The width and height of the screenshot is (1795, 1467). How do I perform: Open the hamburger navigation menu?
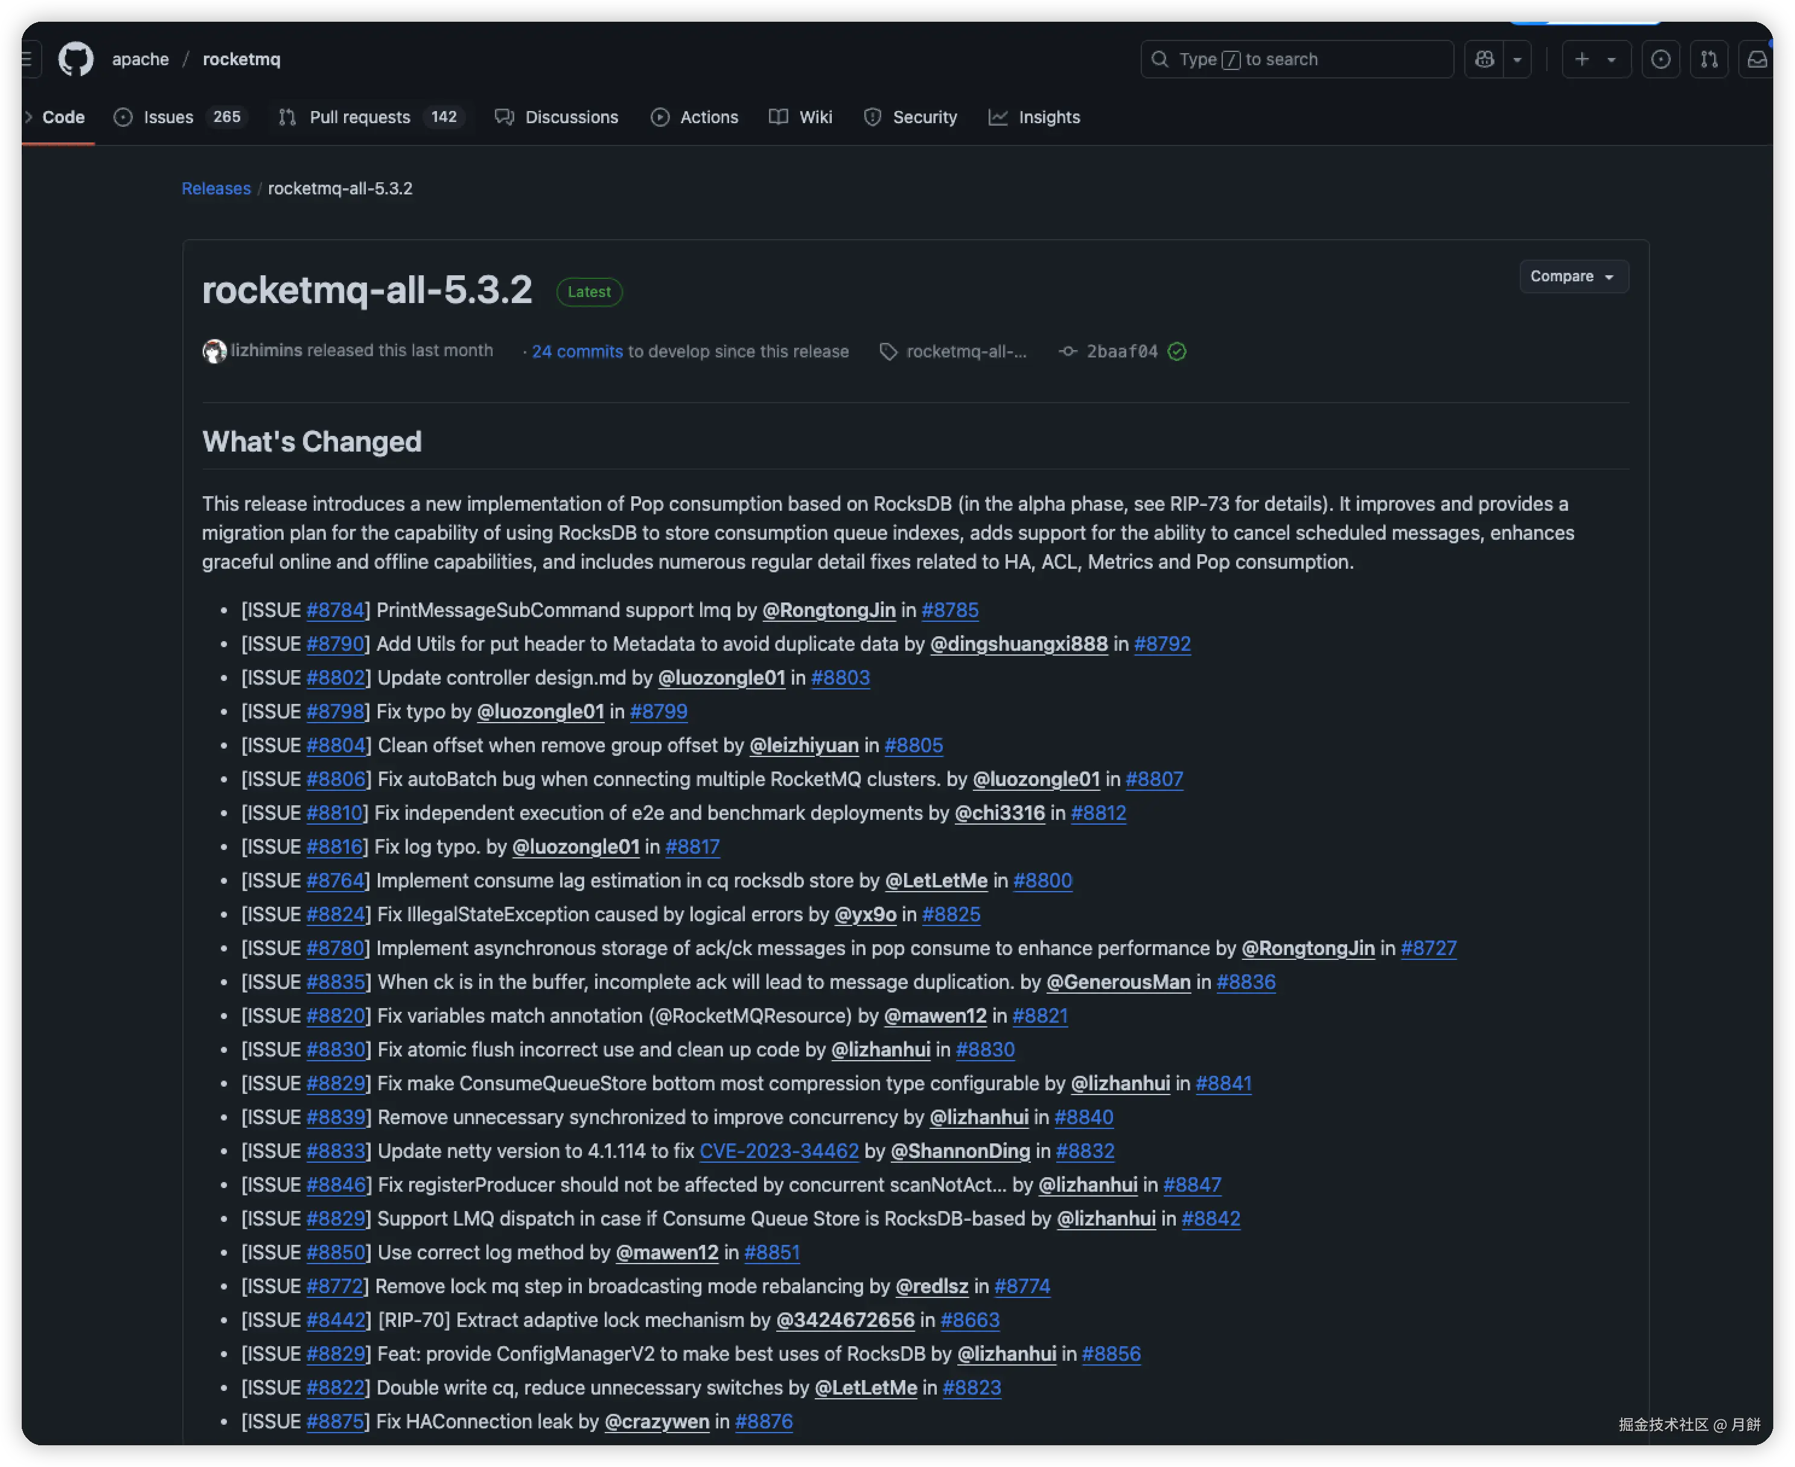tap(27, 59)
